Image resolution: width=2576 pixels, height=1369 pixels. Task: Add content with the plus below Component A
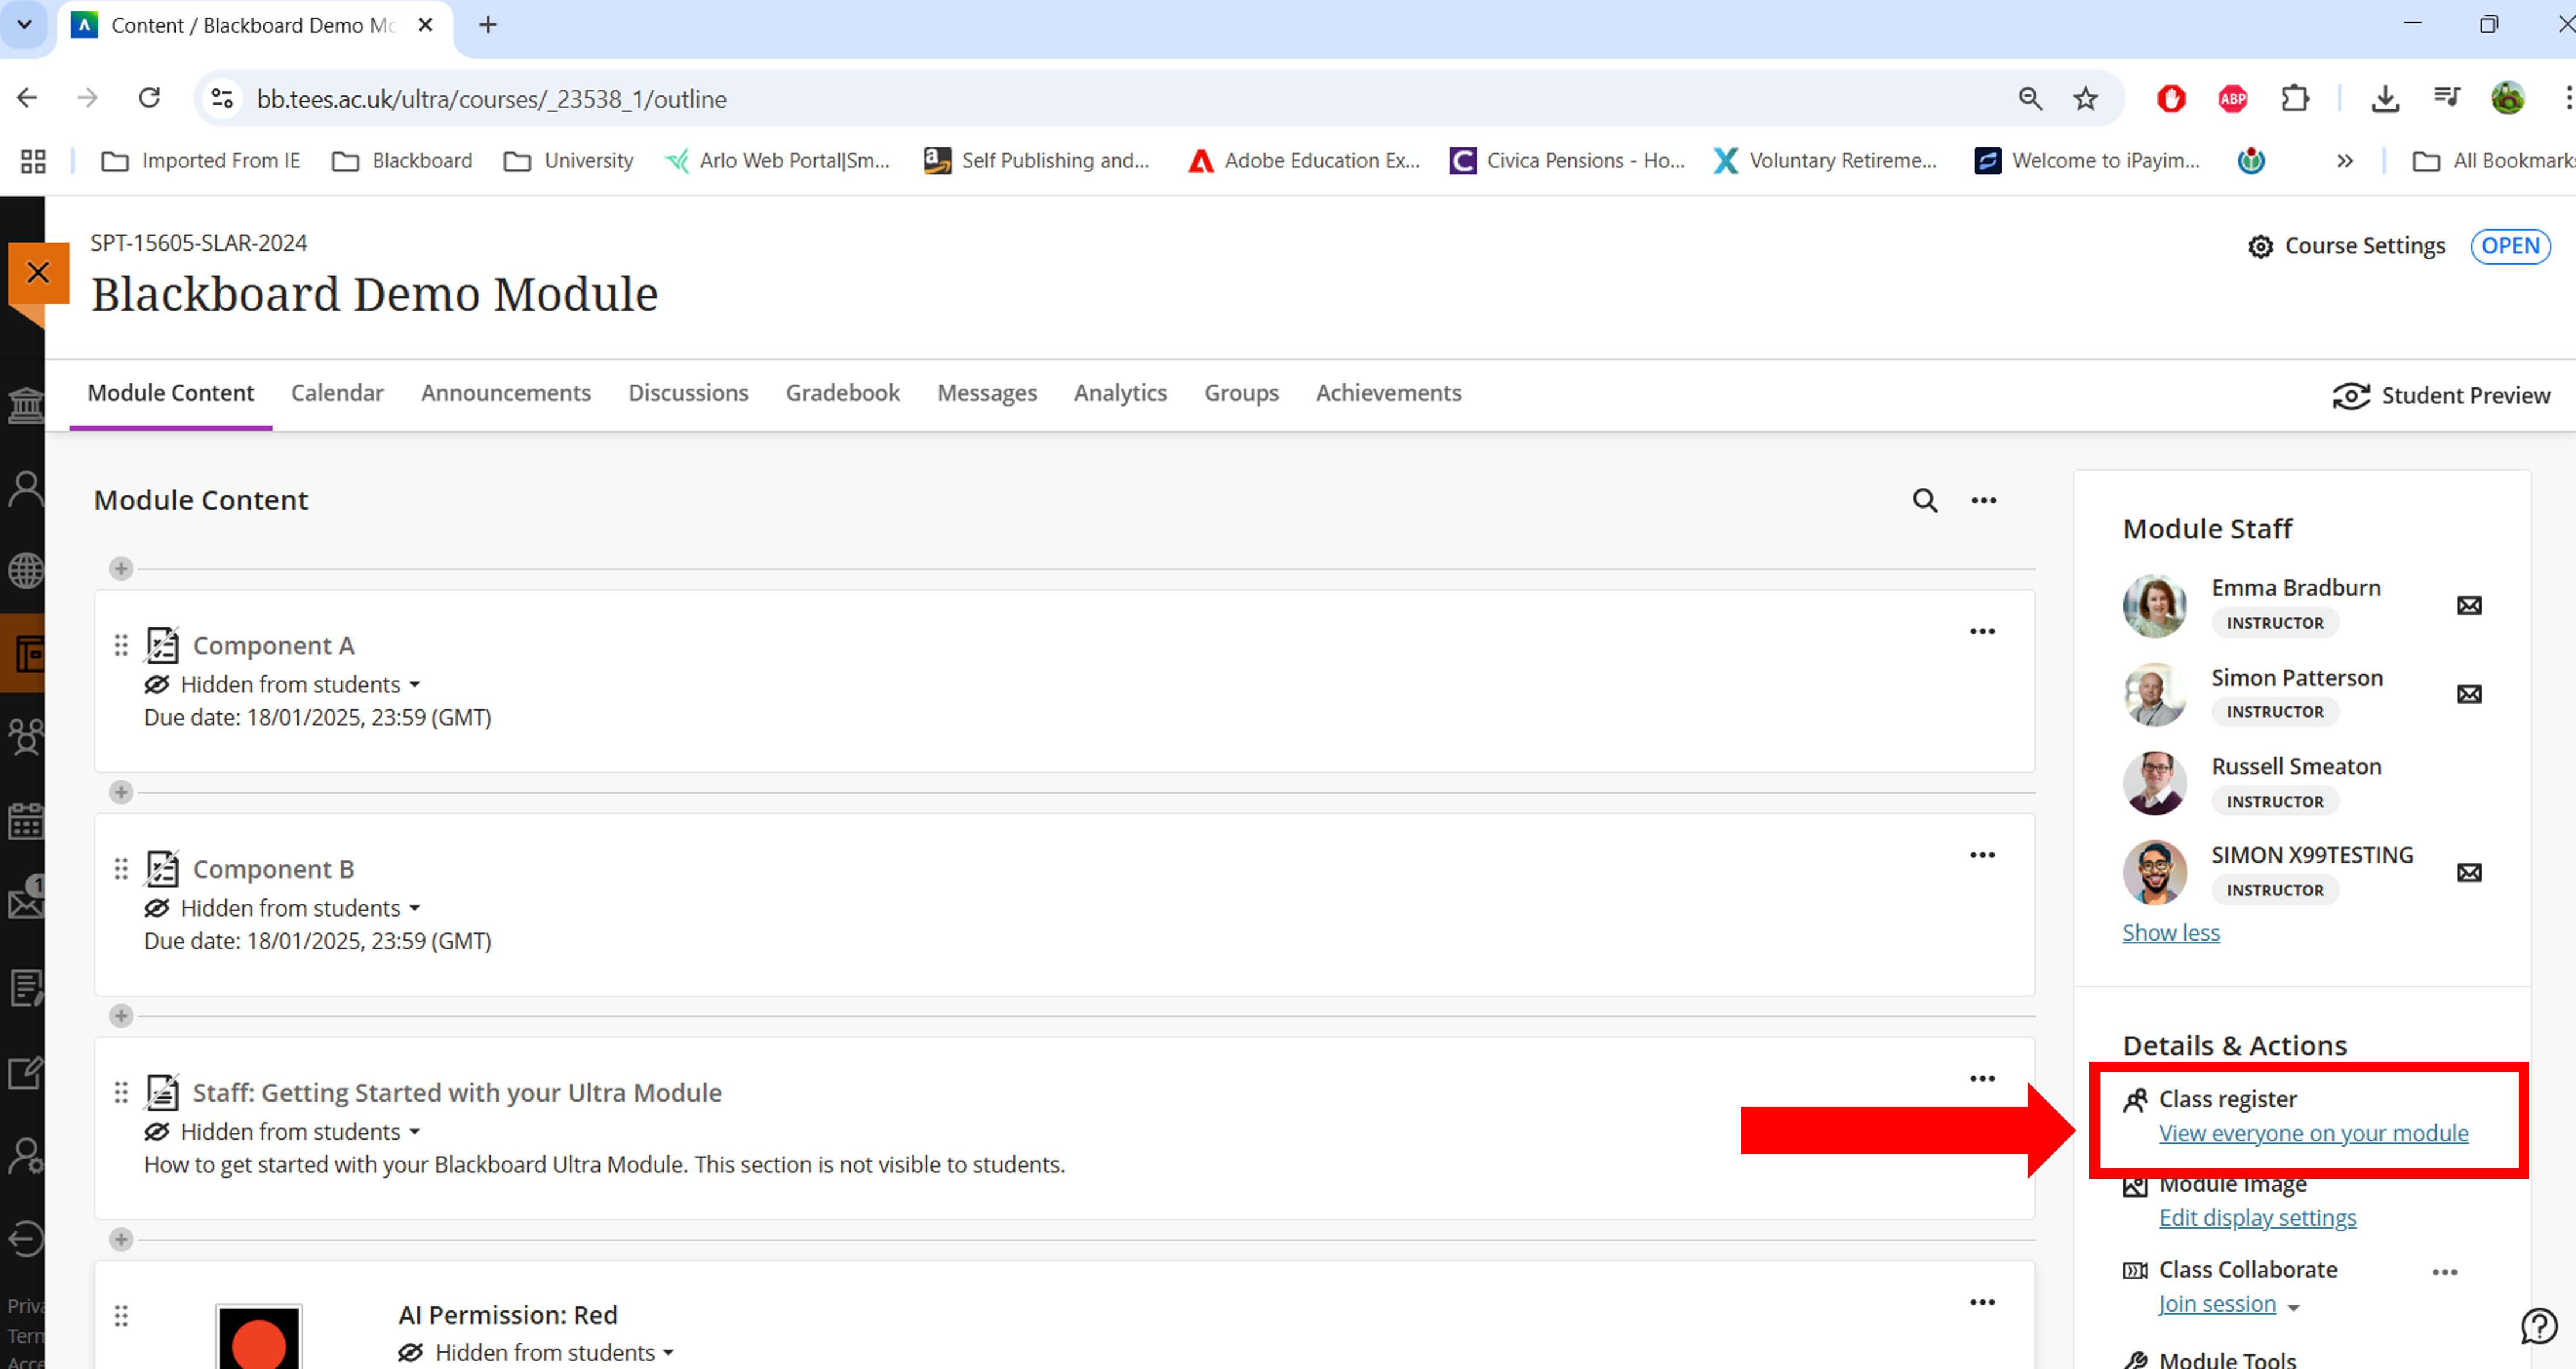tap(121, 792)
